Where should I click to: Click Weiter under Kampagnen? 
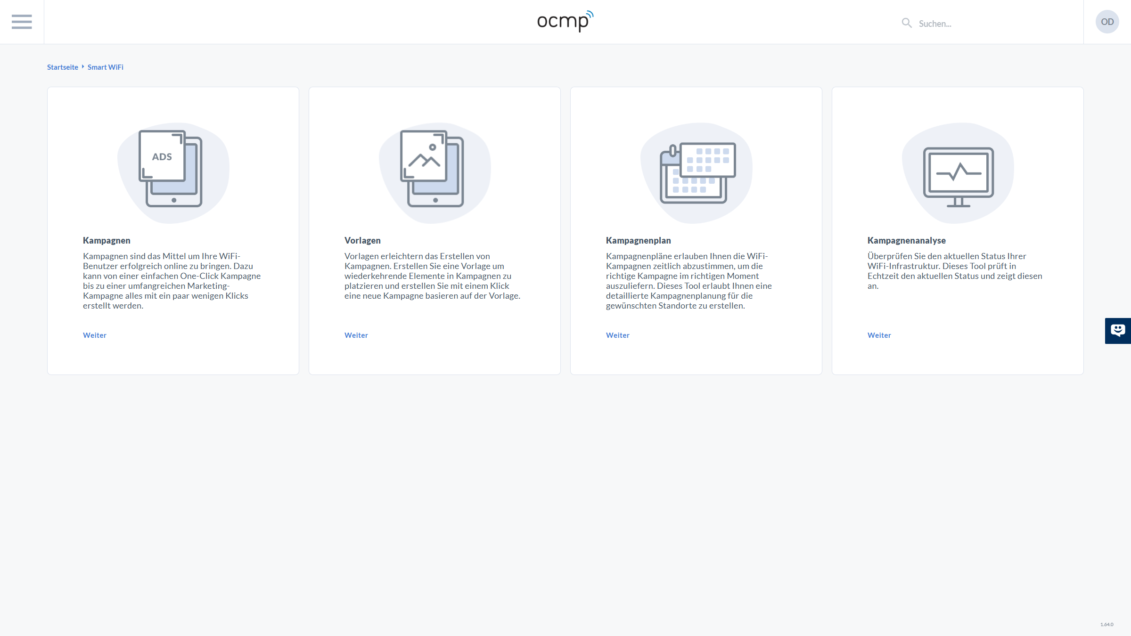tap(95, 335)
